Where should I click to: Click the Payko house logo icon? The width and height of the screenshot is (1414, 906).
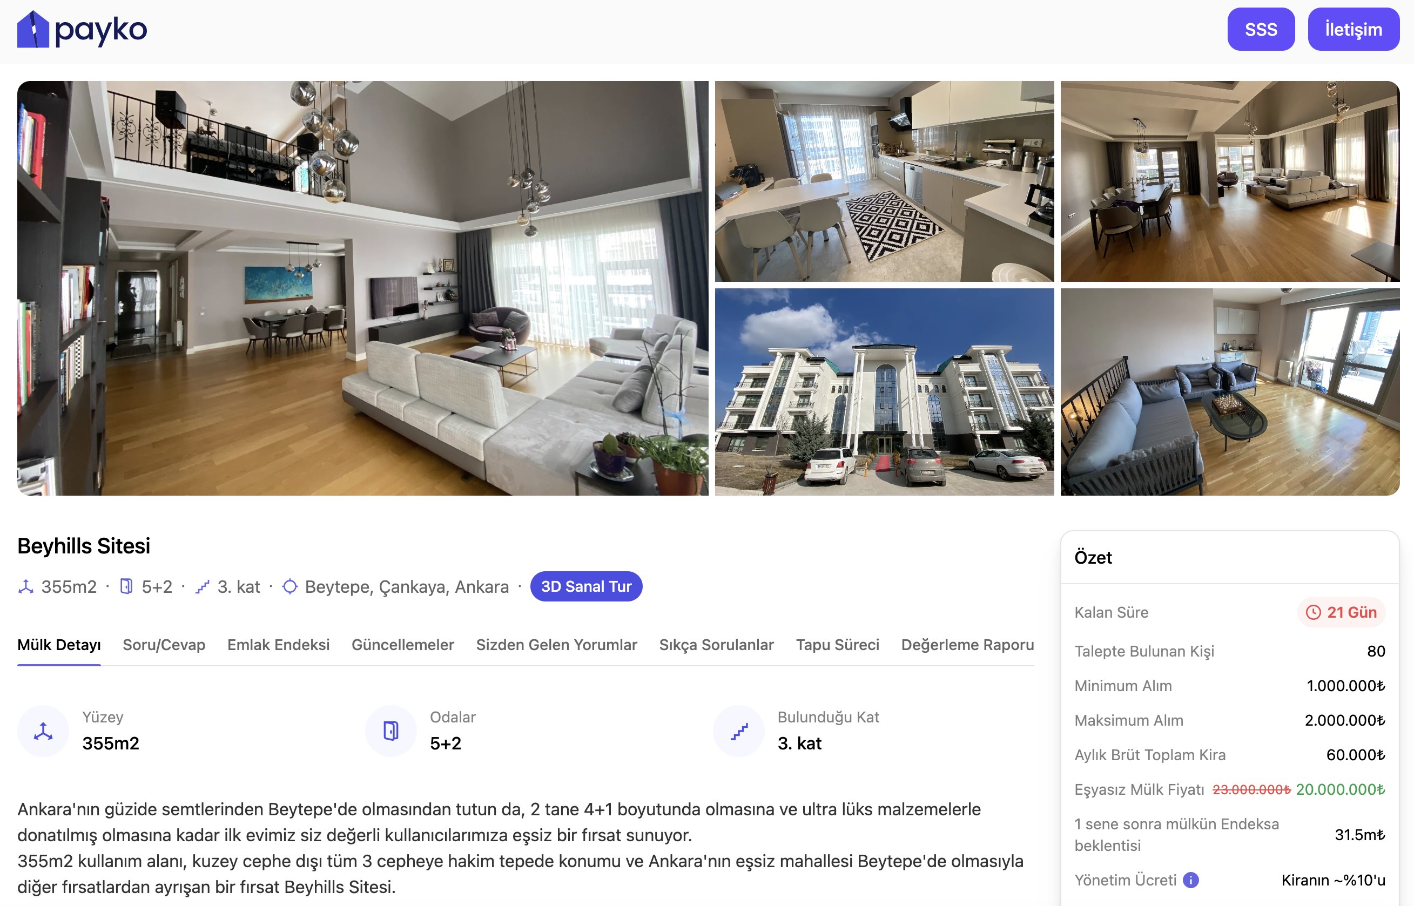tap(33, 29)
